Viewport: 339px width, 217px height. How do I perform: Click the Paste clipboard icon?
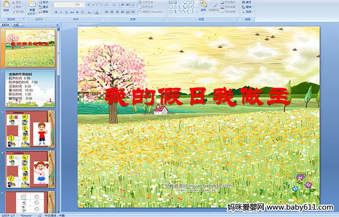click(x=6, y=6)
